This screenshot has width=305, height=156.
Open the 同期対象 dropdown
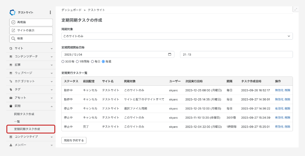[x=177, y=36]
